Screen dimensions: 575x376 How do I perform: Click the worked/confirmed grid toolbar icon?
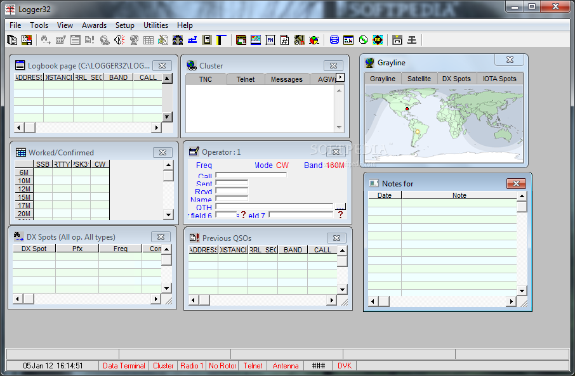point(149,40)
